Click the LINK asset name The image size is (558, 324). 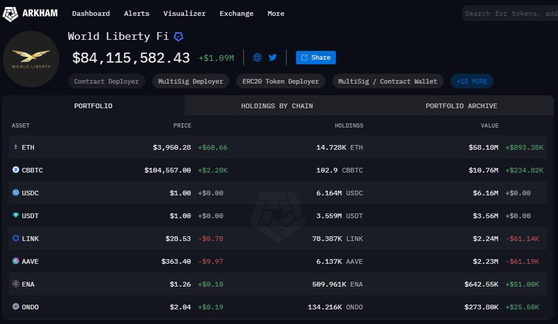pos(30,239)
